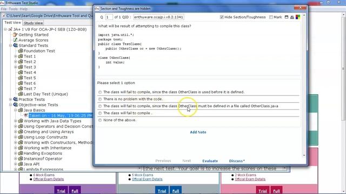Click the Java API test icon
The width and height of the screenshot is (346, 194).
click(x=21, y=164)
